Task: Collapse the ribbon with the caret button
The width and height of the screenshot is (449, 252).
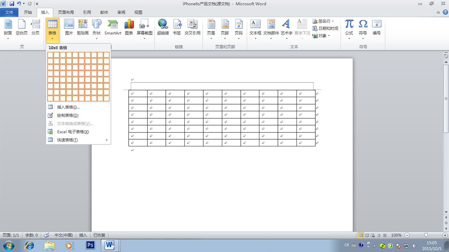Action: pos(438,12)
